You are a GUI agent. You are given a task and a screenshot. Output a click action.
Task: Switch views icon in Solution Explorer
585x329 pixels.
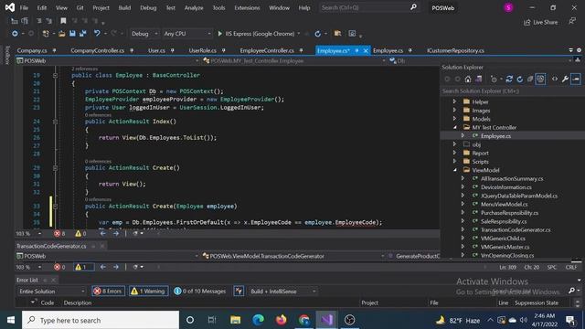[478, 80]
